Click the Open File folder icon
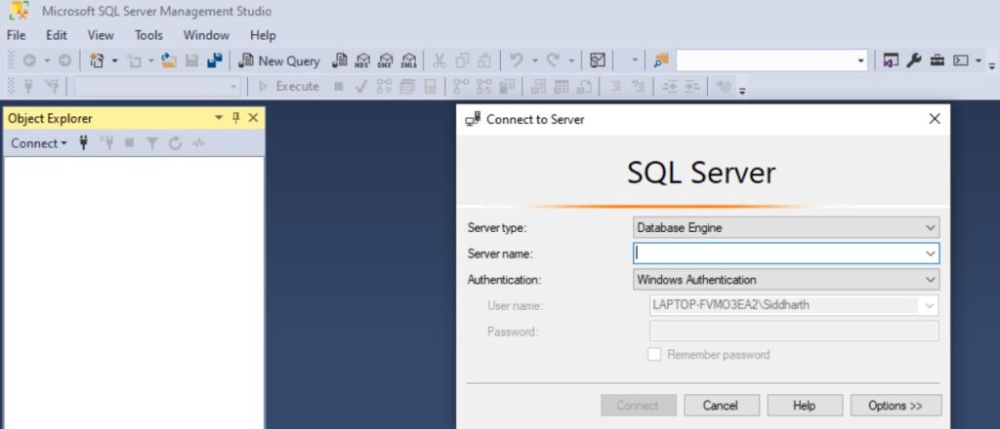The width and height of the screenshot is (1000, 429). tap(169, 60)
